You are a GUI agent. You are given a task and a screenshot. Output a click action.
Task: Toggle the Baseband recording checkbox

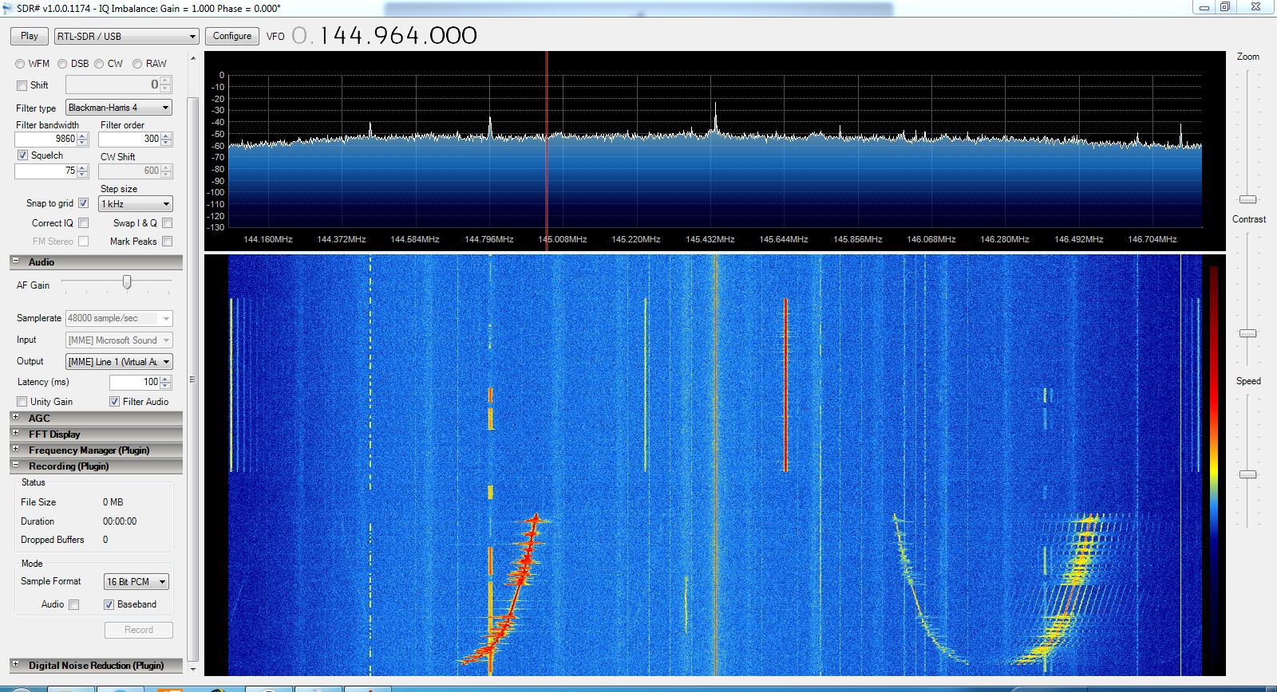[109, 605]
